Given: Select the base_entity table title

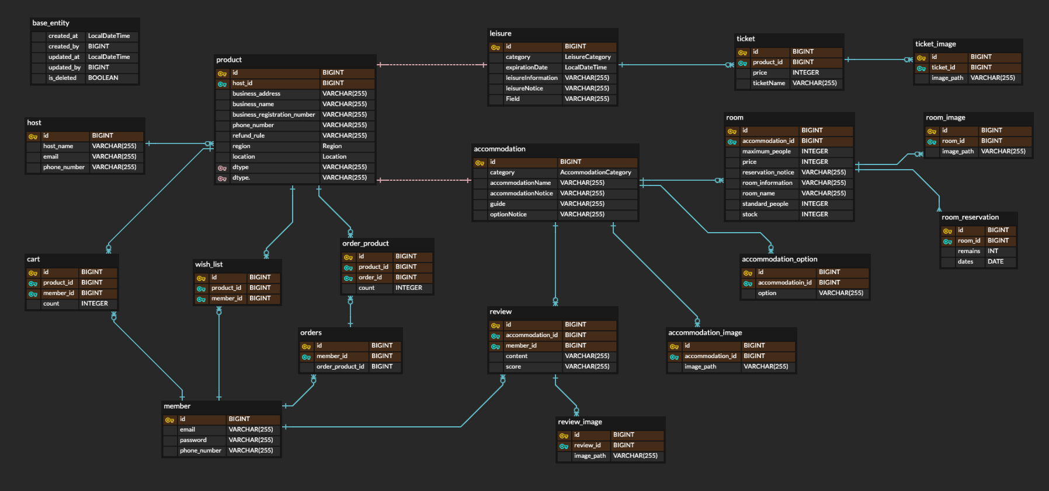Looking at the screenshot, I should click(51, 23).
